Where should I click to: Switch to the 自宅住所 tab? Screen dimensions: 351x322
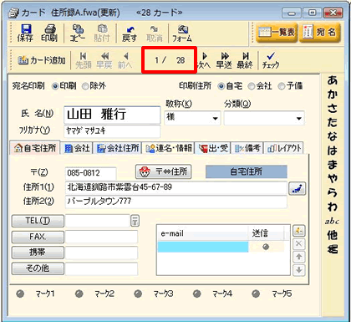(35, 148)
